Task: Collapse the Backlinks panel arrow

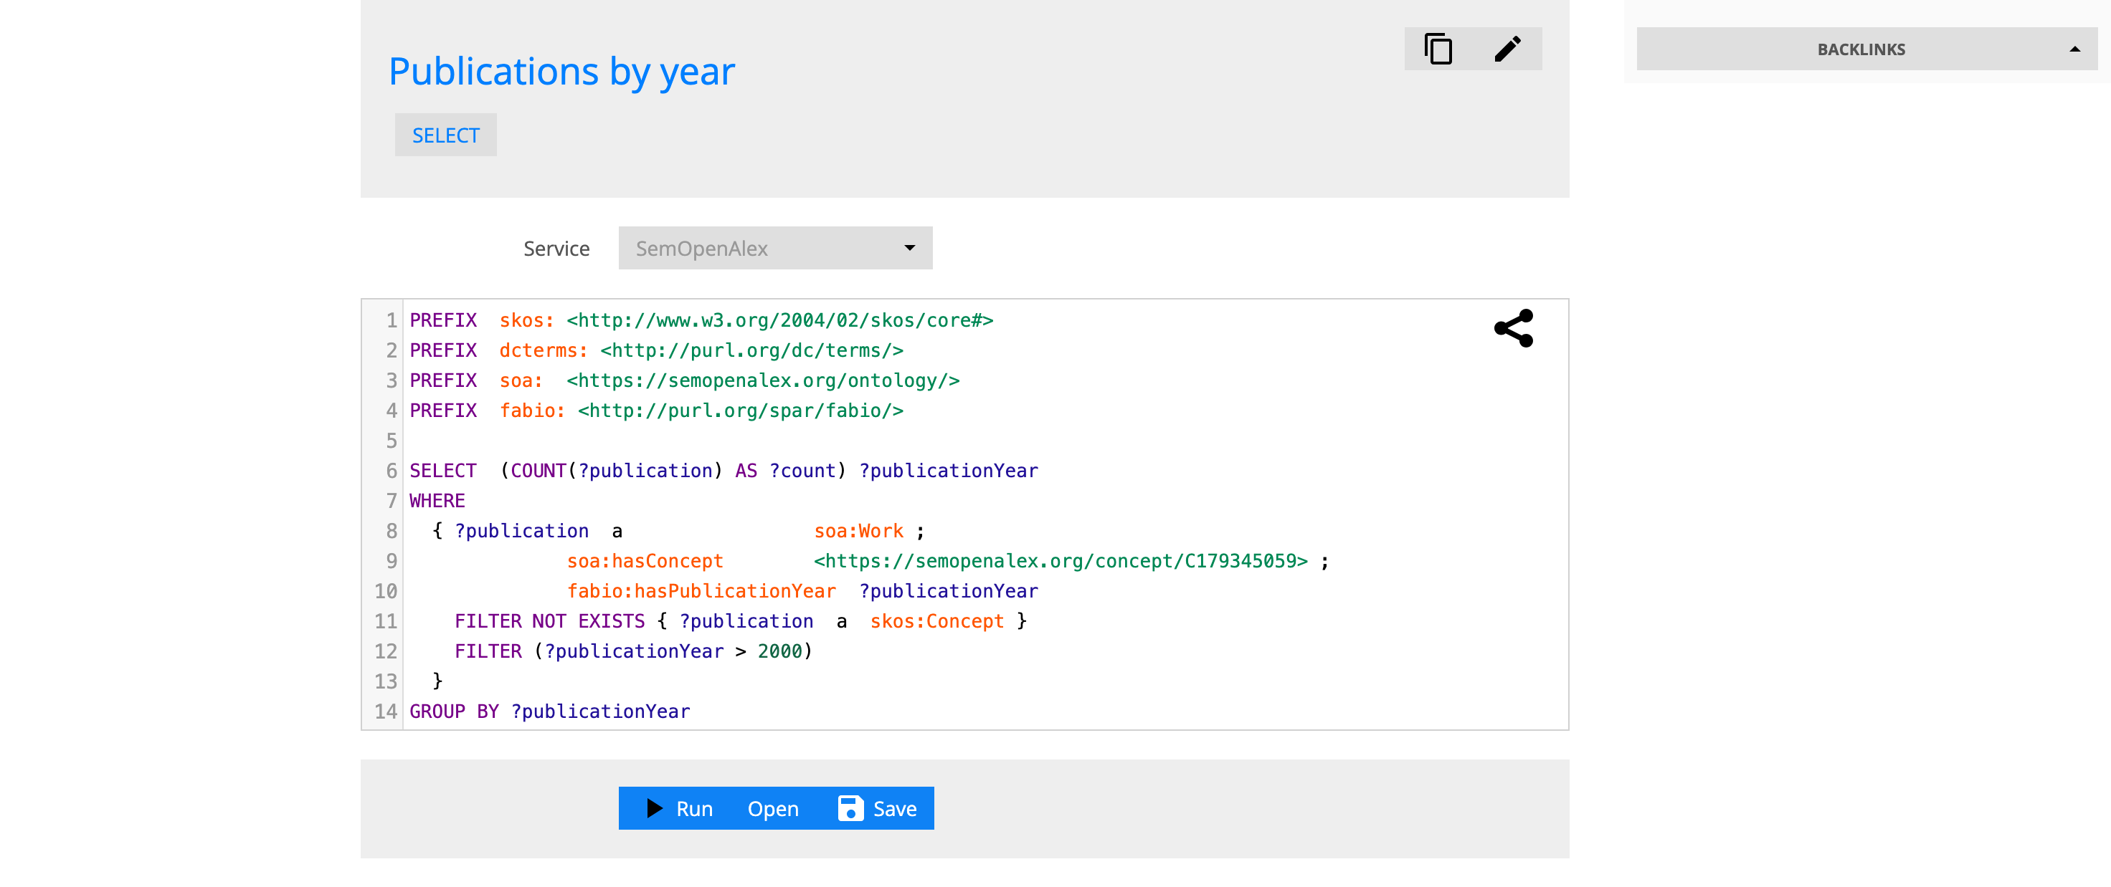Action: pos(2074,50)
